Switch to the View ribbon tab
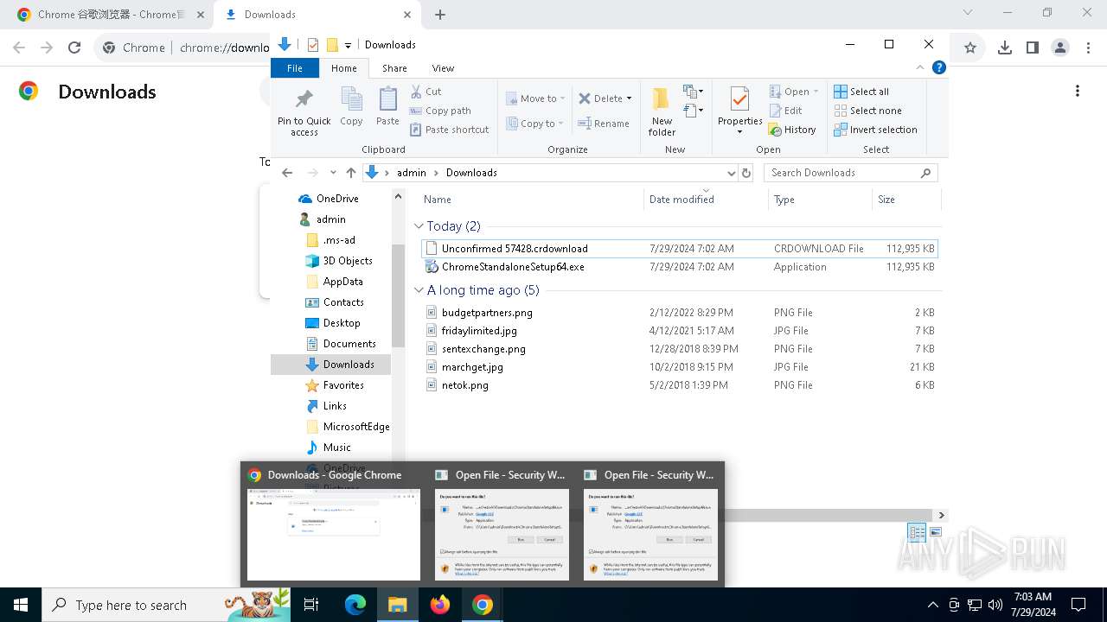 coord(443,68)
